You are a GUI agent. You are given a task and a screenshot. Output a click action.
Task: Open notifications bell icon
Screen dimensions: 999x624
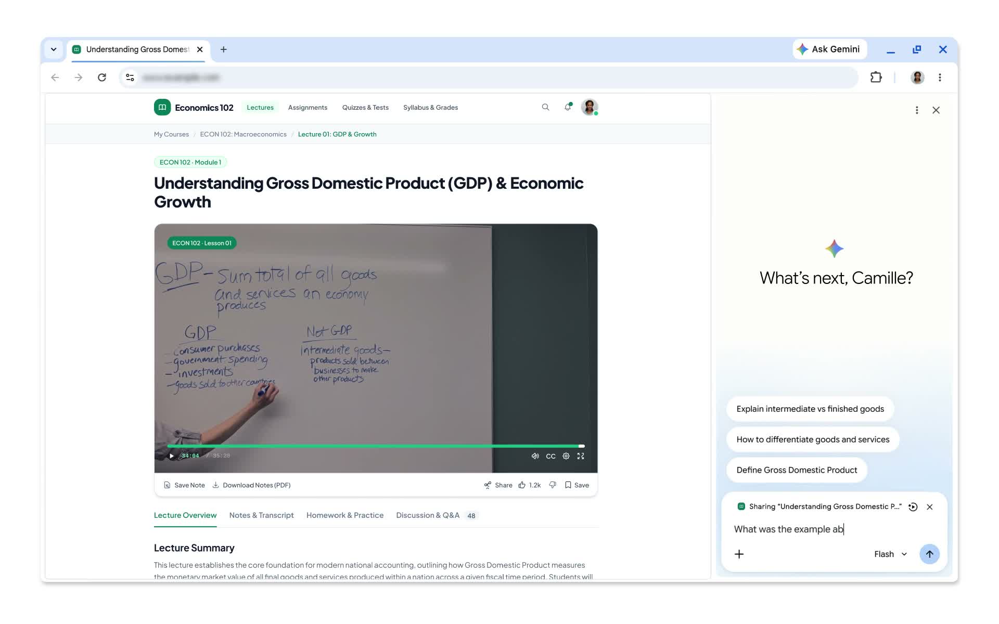pos(568,107)
